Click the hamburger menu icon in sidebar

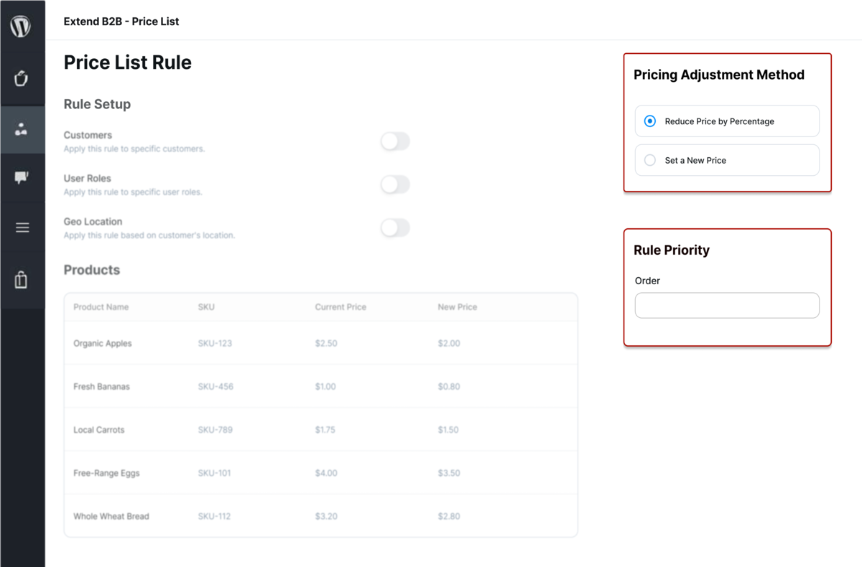(x=22, y=228)
